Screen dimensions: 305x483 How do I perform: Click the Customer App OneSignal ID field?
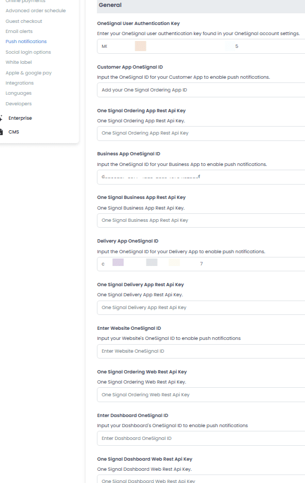(x=201, y=90)
